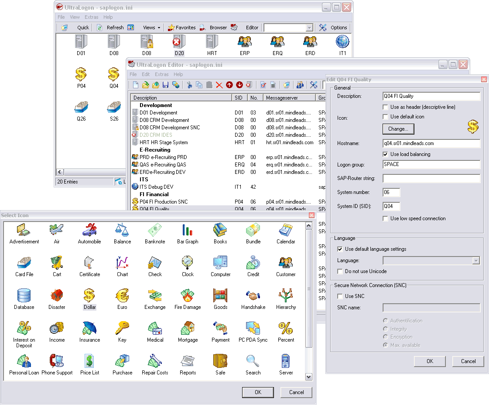Image resolution: width=489 pixels, height=405 pixels.
Task: Open the Language dropdown
Action: 475,261
